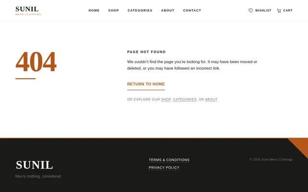
Task: Click the SUNIL Mens Clothing header logo
Action: point(28,11)
